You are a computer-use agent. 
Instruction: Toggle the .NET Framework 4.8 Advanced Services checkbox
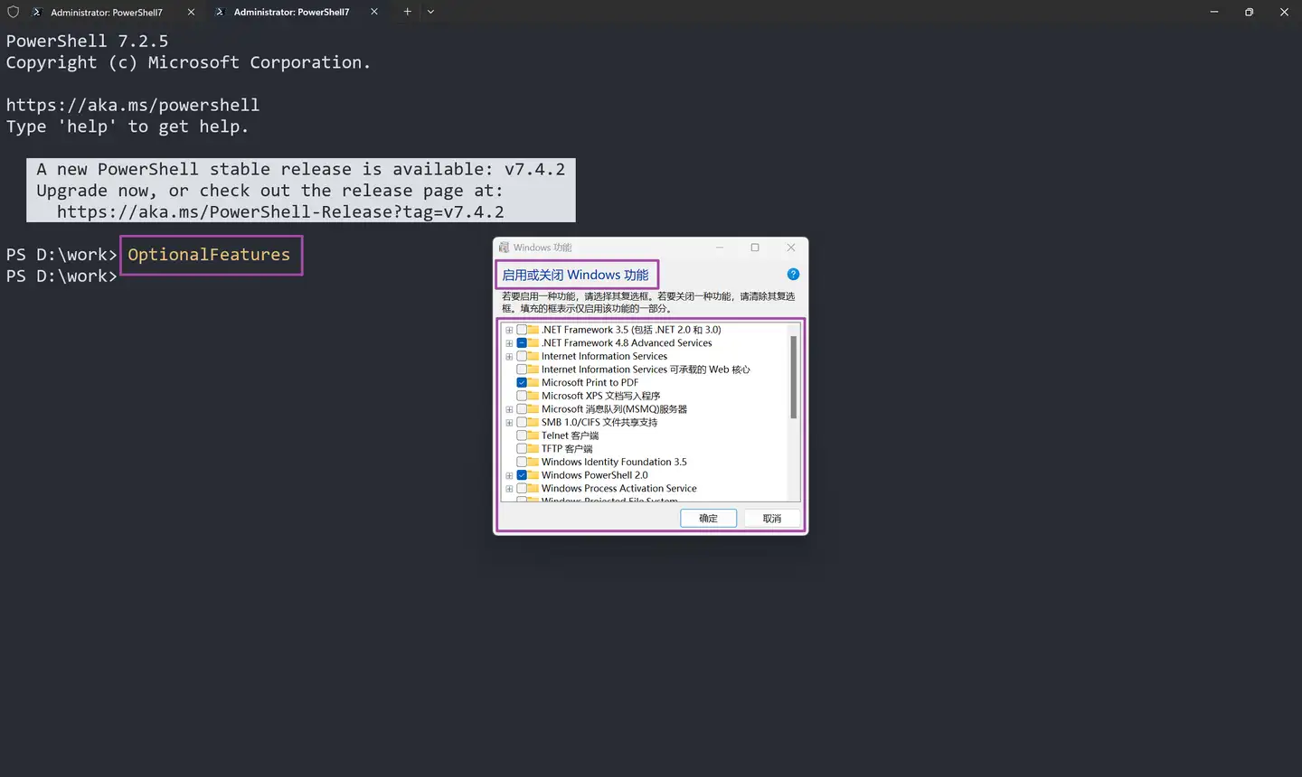[x=522, y=343]
